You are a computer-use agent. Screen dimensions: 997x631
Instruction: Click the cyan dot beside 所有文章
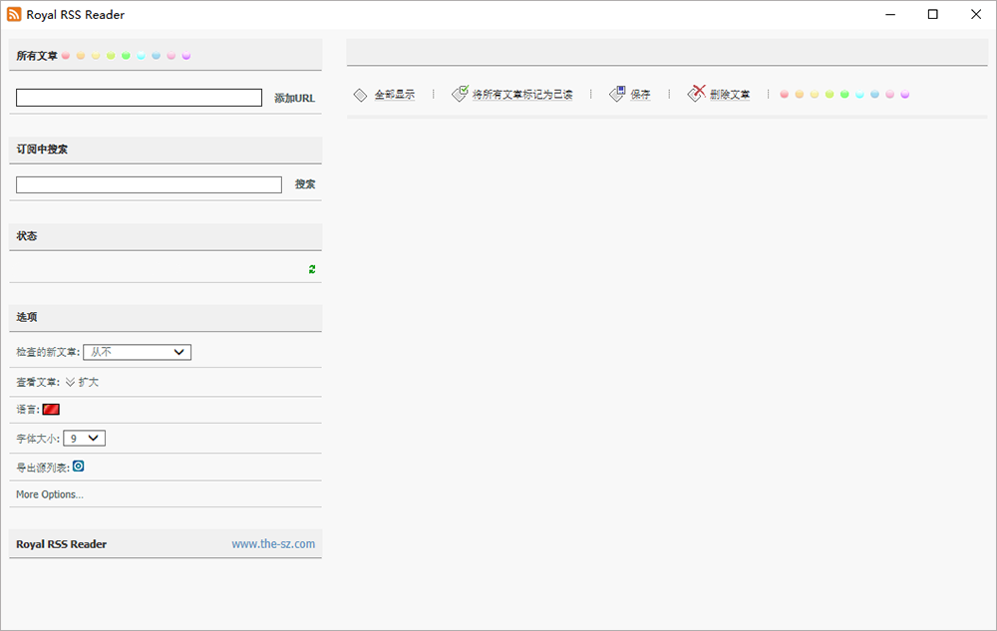142,56
